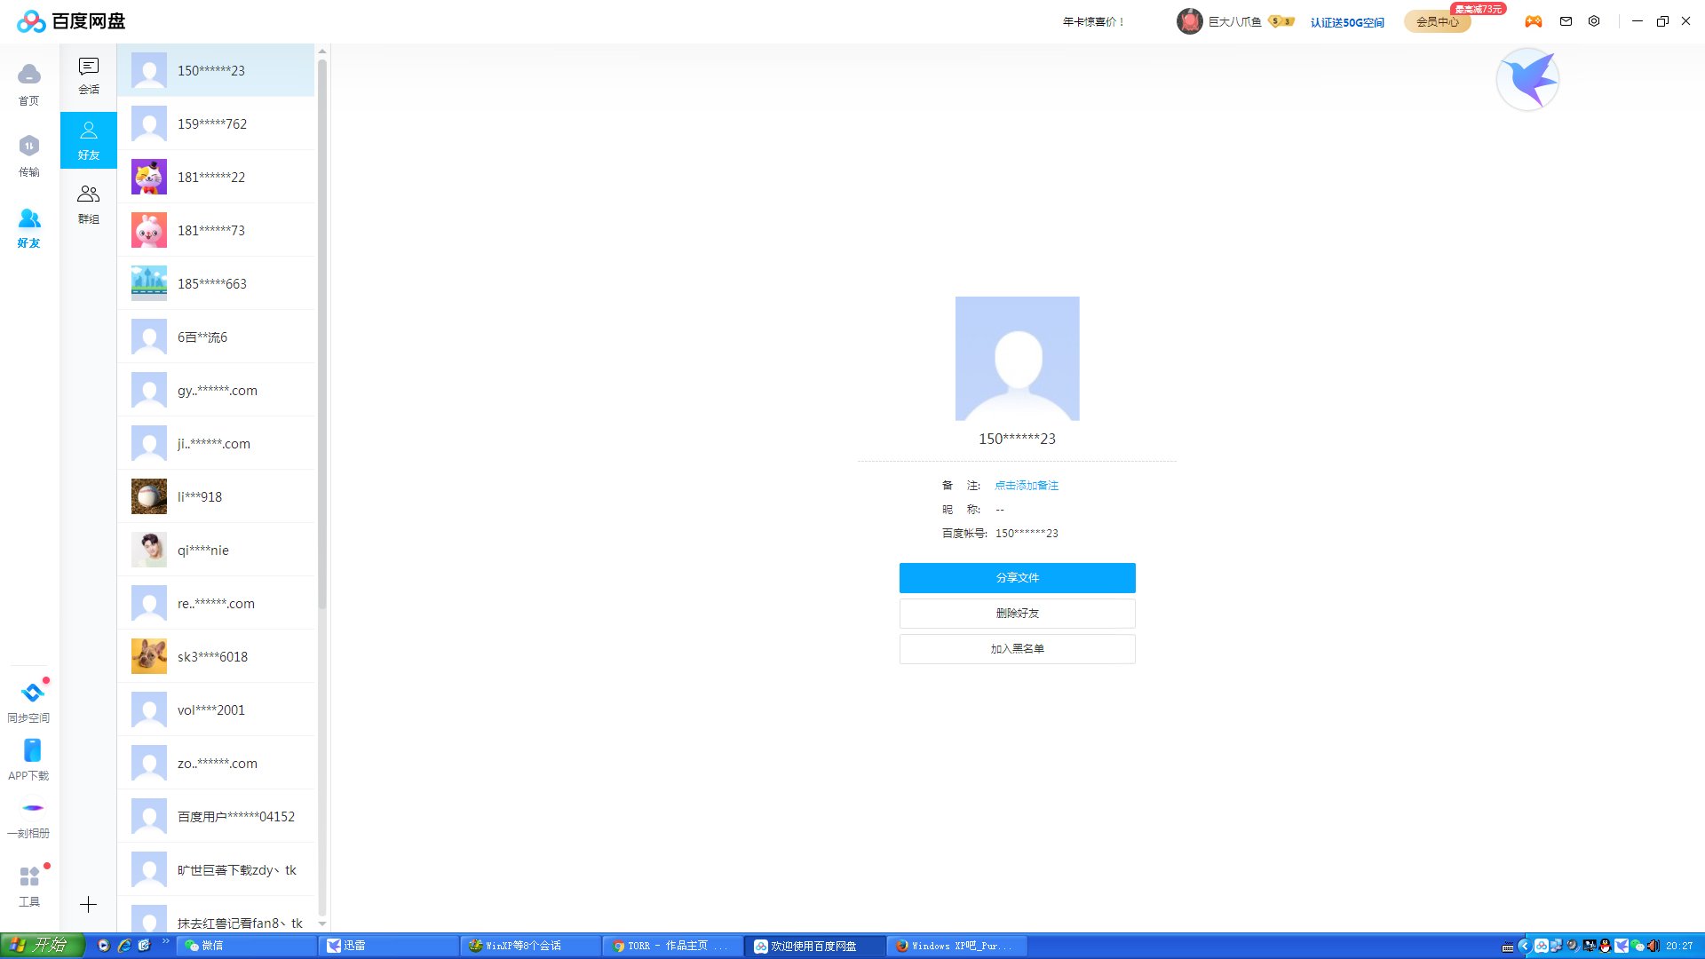Click the 删除好友 delete friend button

tap(1017, 614)
